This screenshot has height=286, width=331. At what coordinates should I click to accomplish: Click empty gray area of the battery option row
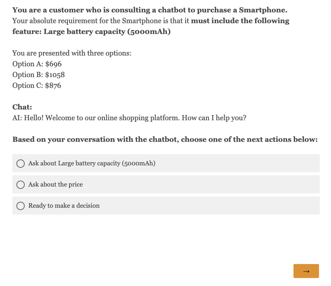tap(240, 163)
